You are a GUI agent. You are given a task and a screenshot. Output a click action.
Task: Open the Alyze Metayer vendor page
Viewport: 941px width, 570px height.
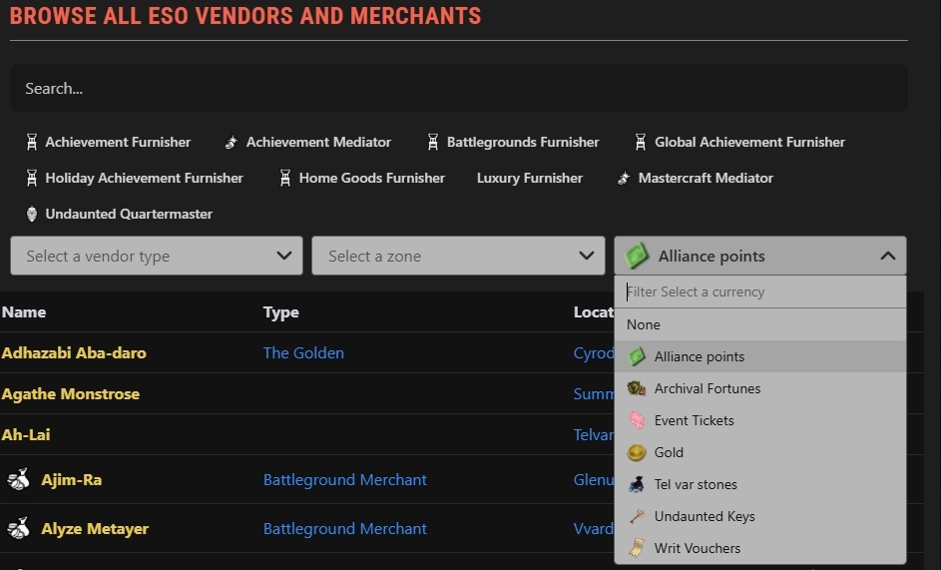click(x=95, y=529)
